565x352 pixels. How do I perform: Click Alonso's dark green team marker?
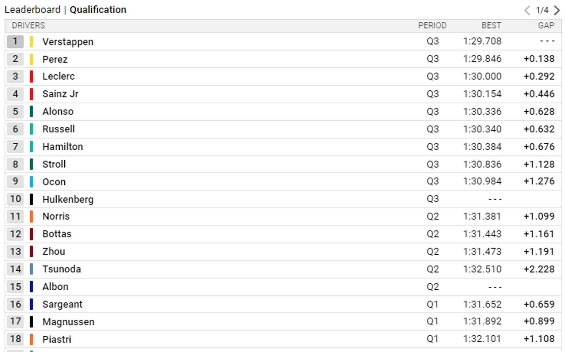point(31,112)
